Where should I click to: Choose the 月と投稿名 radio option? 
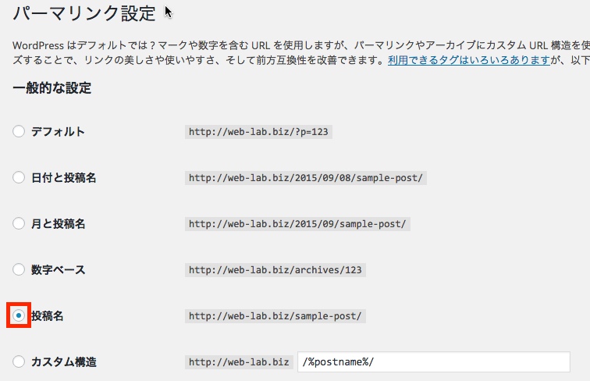19,223
